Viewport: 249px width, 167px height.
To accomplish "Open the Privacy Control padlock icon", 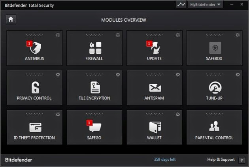I will [x=35, y=87].
